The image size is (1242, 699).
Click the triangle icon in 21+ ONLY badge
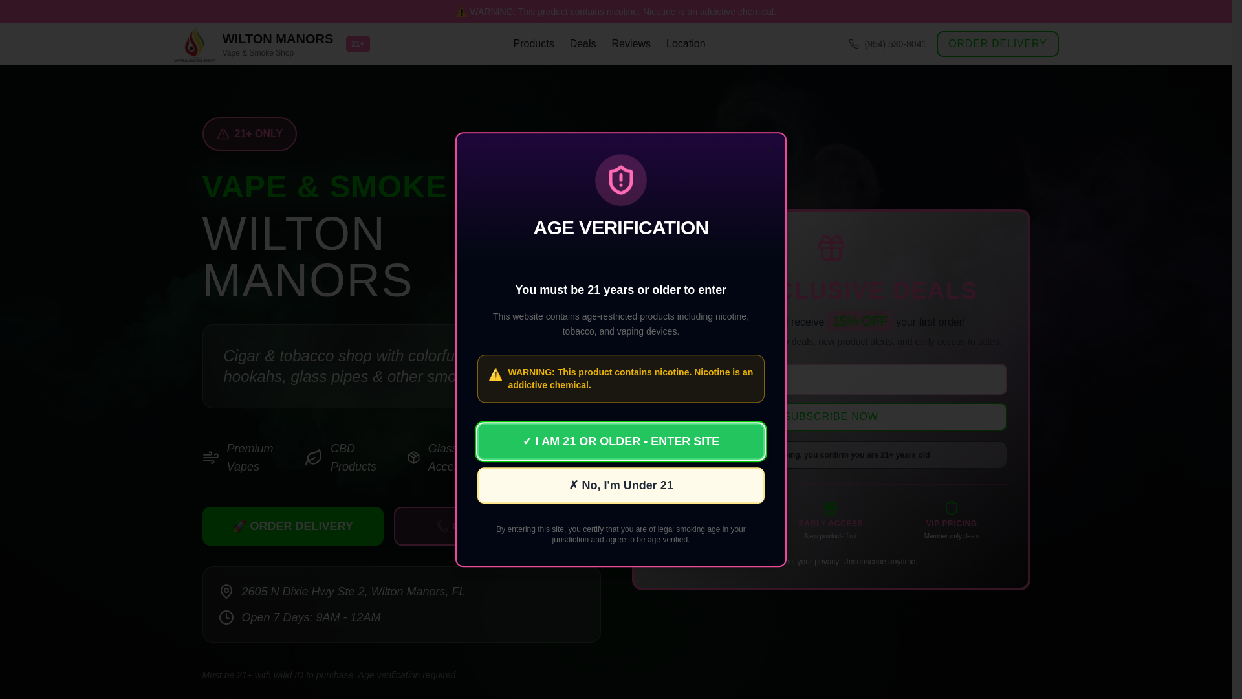(223, 134)
